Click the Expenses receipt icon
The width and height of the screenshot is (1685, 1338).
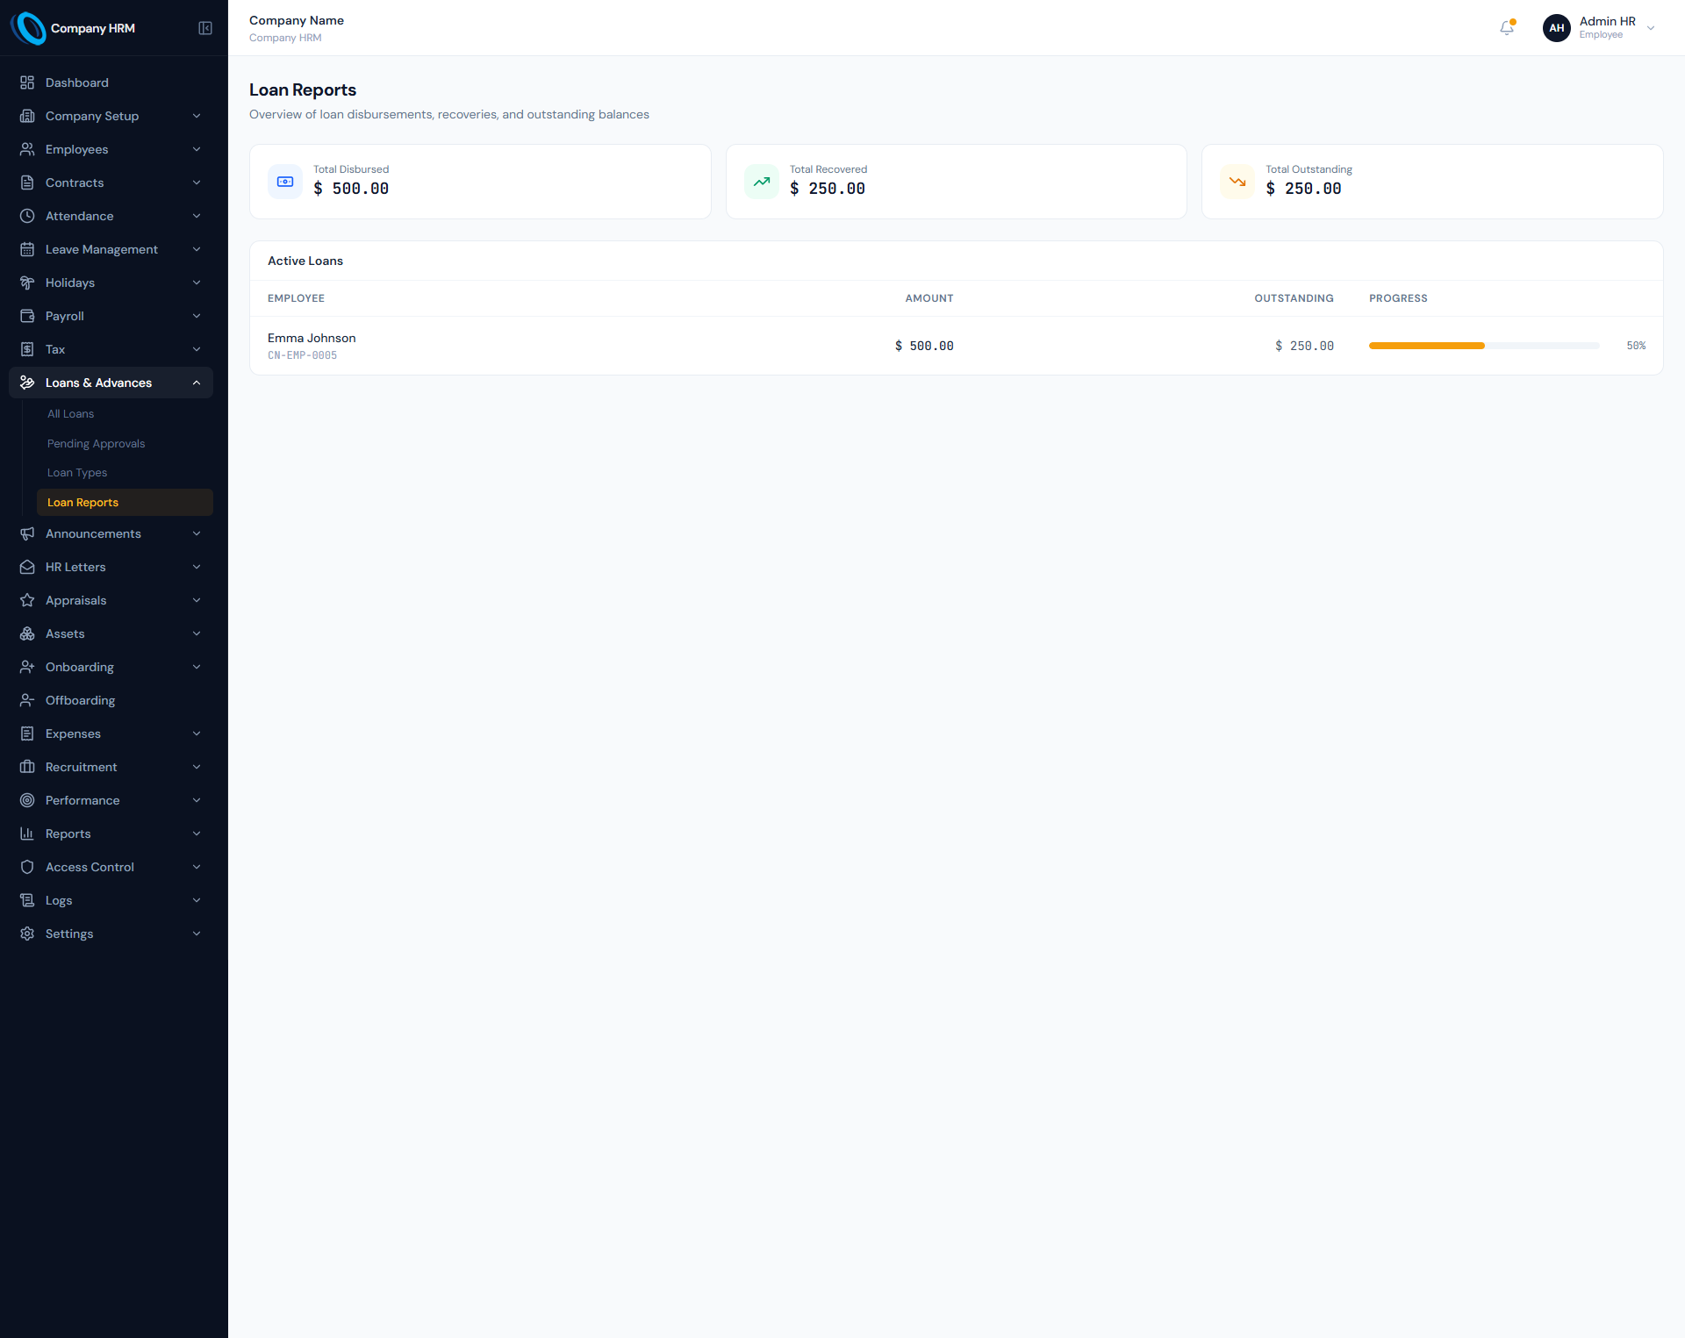pyautogui.click(x=27, y=733)
